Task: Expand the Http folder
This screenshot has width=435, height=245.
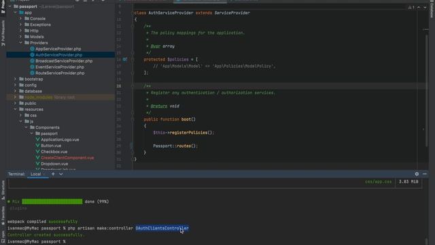Action: click(21, 31)
